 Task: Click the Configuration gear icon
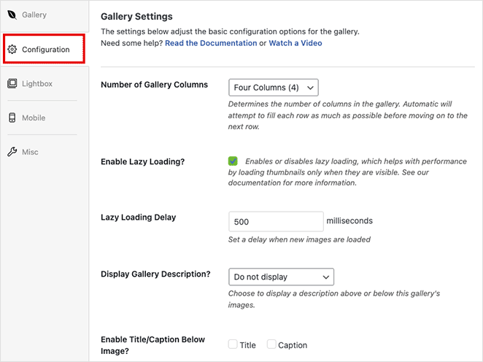pos(12,50)
